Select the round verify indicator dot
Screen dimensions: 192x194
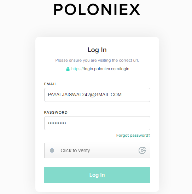(52, 150)
